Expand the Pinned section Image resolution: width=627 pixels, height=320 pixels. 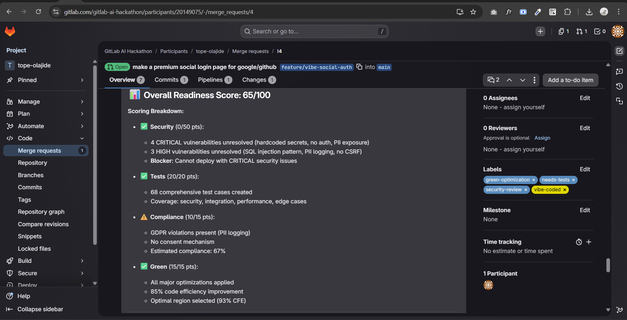pyautogui.click(x=46, y=80)
